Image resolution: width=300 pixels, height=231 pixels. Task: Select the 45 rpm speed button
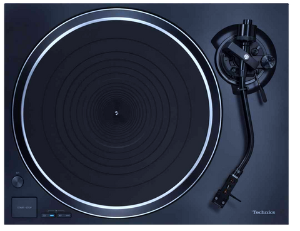[x=64, y=215]
